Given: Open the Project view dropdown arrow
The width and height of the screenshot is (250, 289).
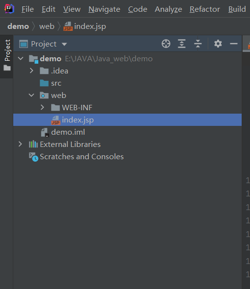Looking at the screenshot, I should 64,44.
